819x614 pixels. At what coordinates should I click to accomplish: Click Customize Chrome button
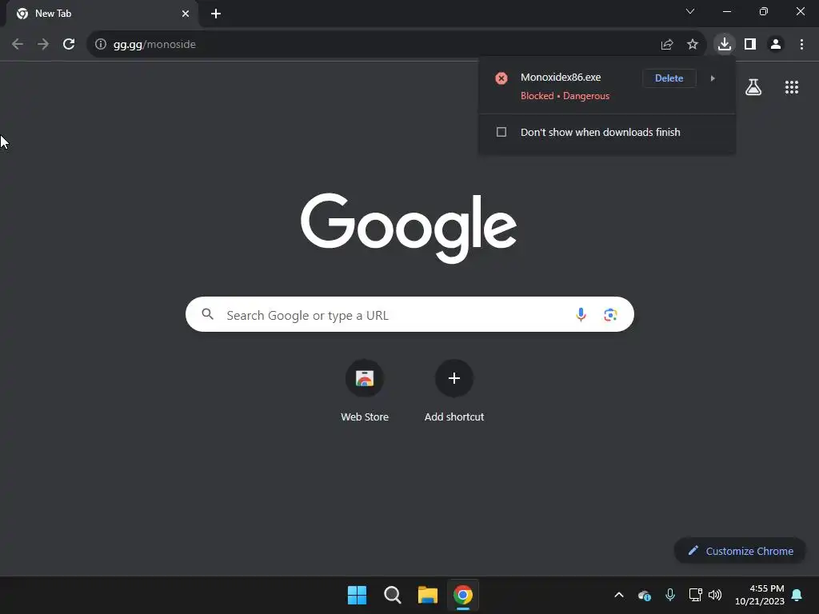pos(740,551)
